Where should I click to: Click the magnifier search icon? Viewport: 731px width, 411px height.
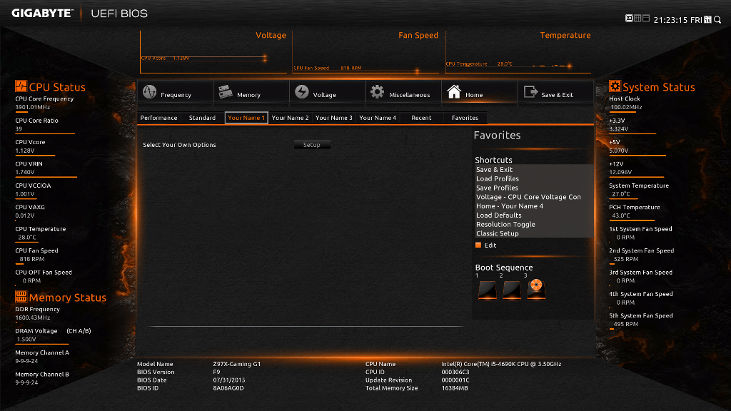click(x=717, y=19)
